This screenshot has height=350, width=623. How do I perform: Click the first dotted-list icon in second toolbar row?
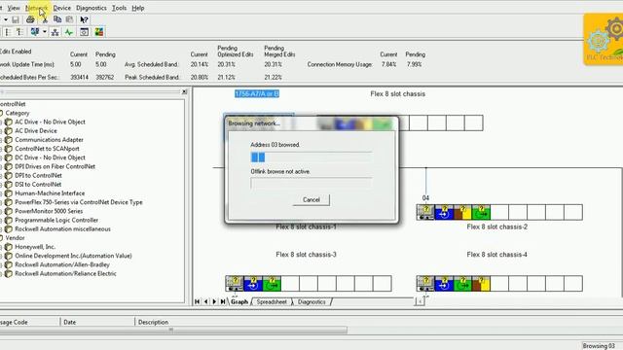pos(8,32)
